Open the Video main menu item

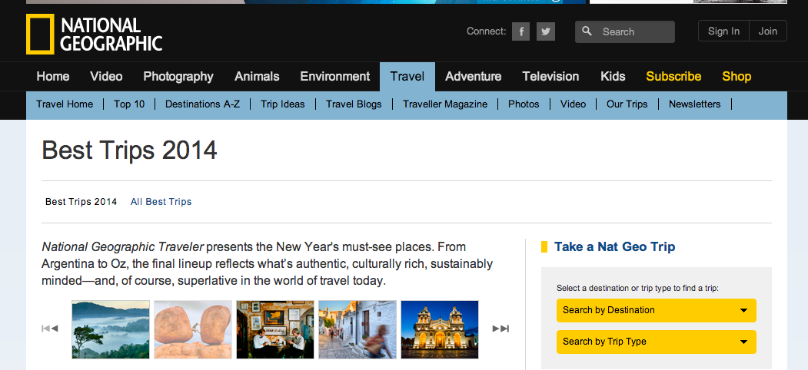pos(106,77)
